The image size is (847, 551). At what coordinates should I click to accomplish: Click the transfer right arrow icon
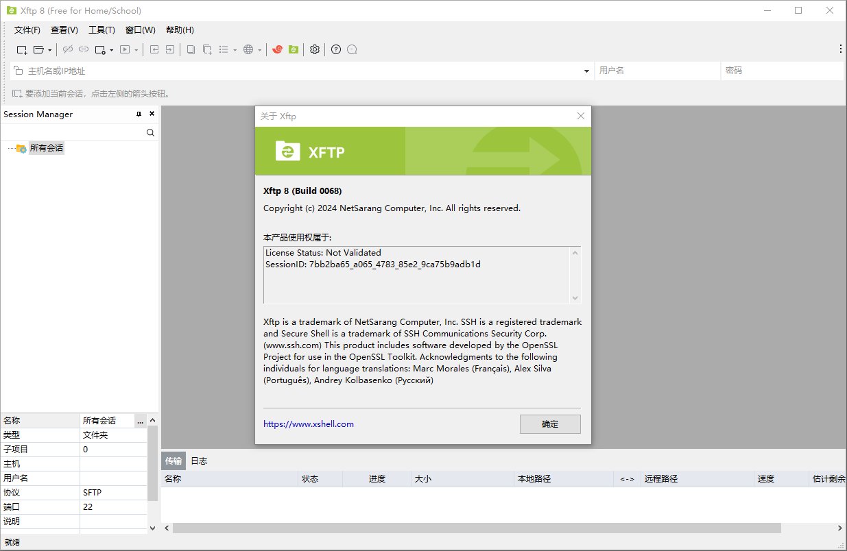tap(169, 49)
